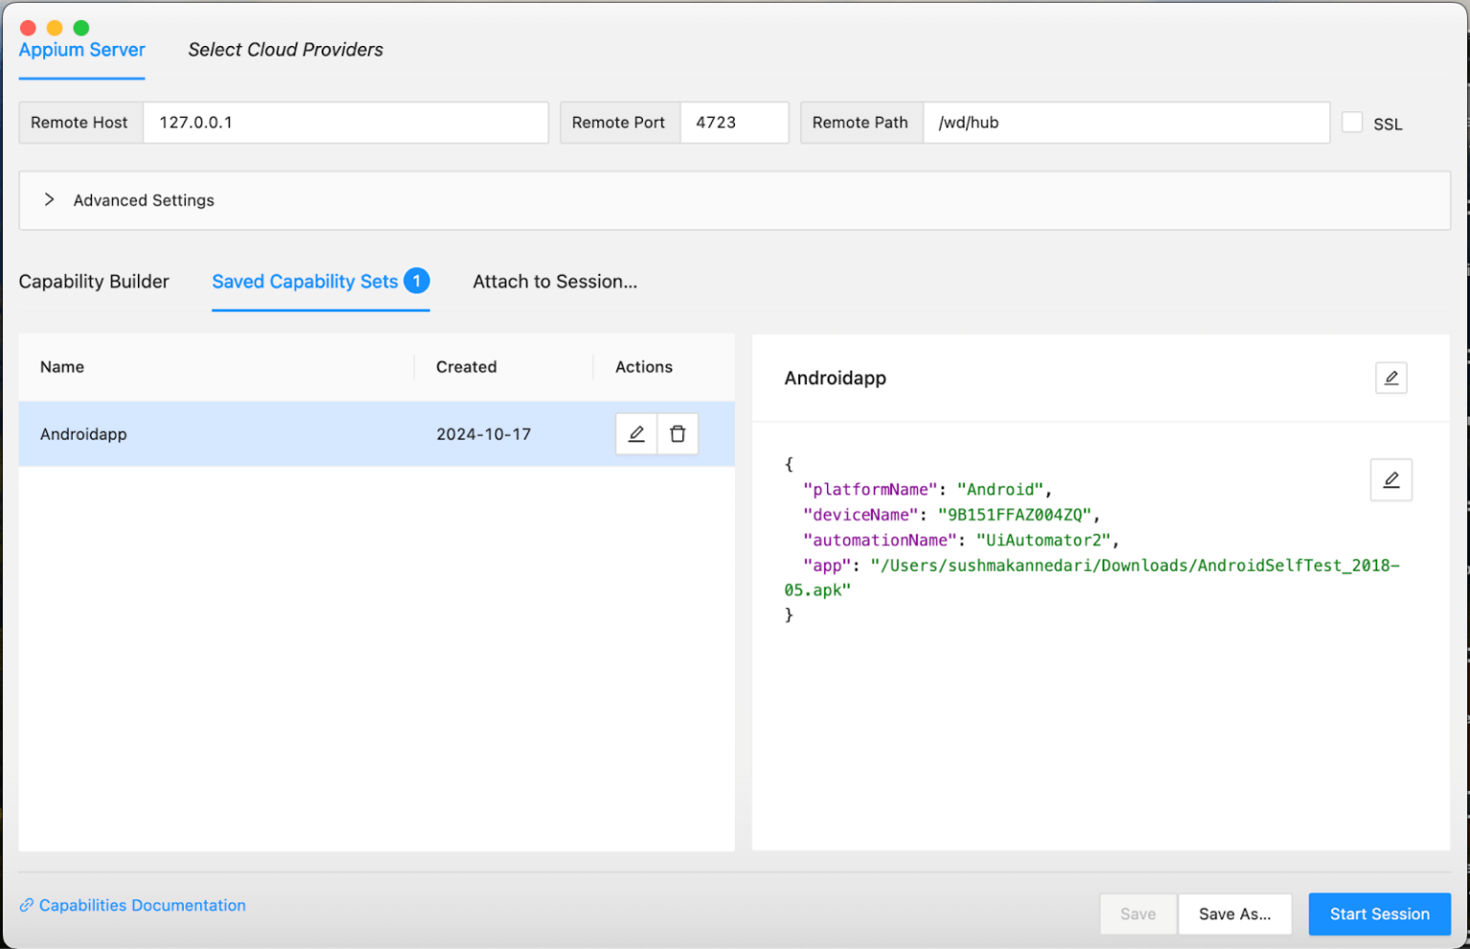Edit the Androidapp row with pencil icon
The image size is (1470, 949).
click(636, 434)
